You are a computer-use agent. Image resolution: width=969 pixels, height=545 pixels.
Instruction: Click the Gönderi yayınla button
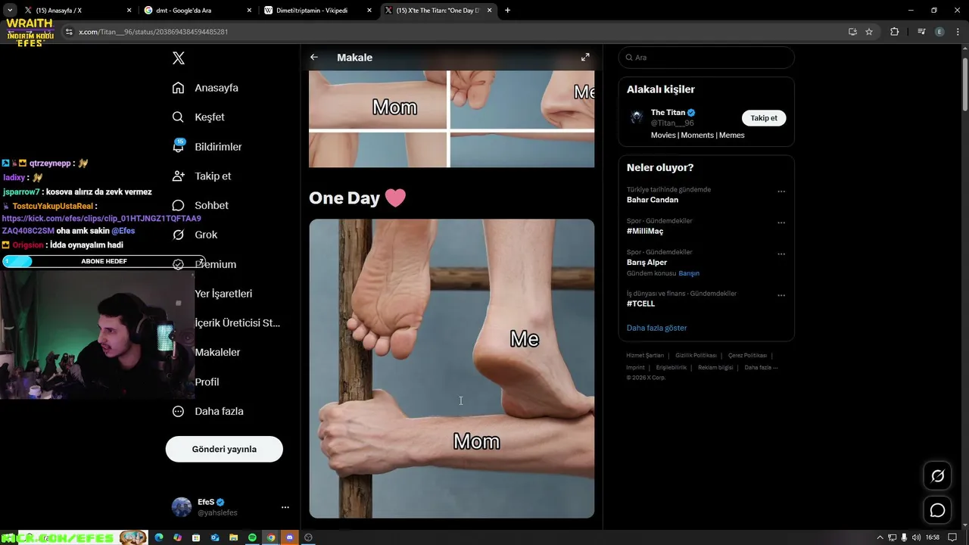pos(224,449)
